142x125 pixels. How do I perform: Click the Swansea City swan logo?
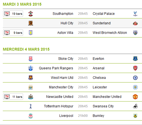135,106
